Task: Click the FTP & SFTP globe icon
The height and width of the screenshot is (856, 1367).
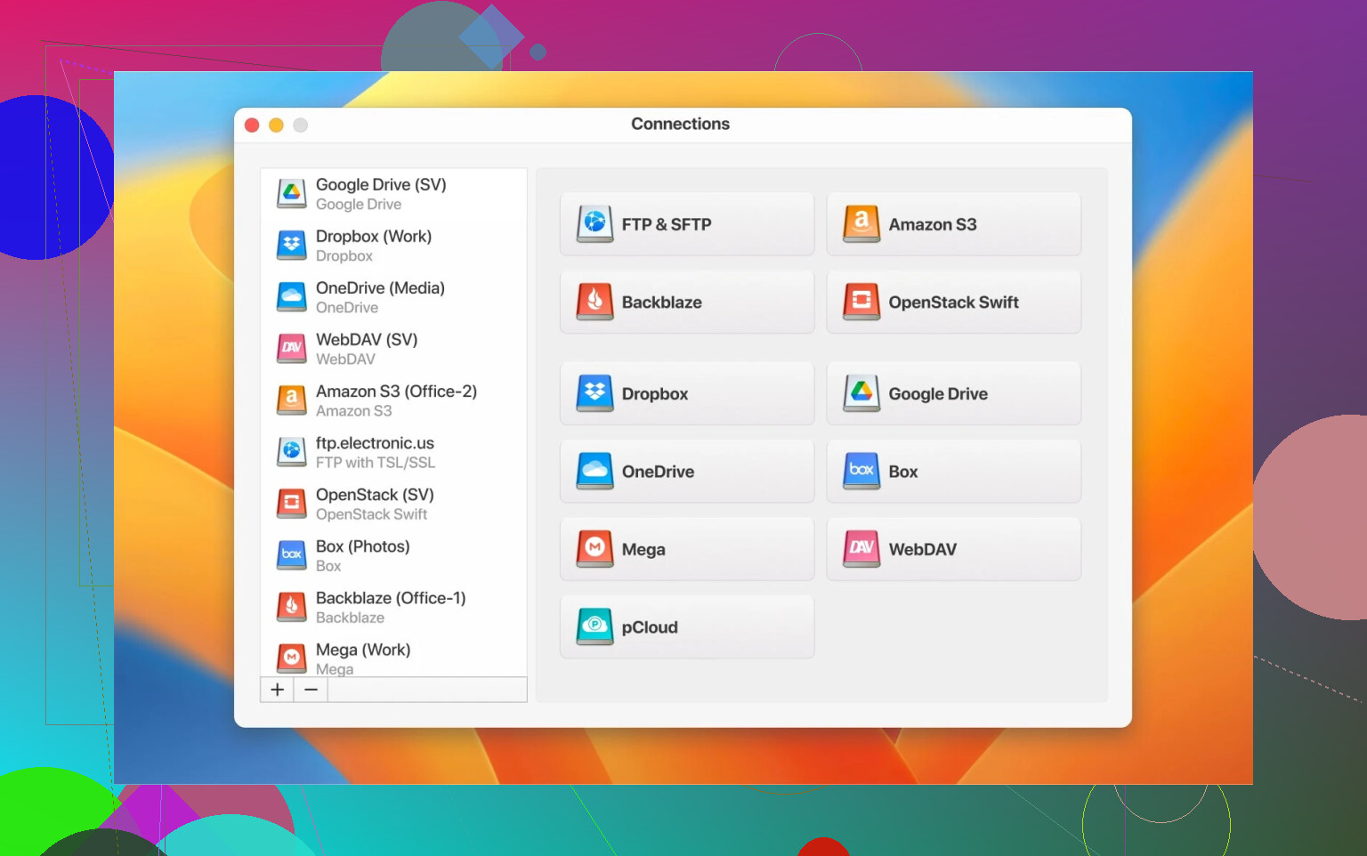Action: point(595,224)
